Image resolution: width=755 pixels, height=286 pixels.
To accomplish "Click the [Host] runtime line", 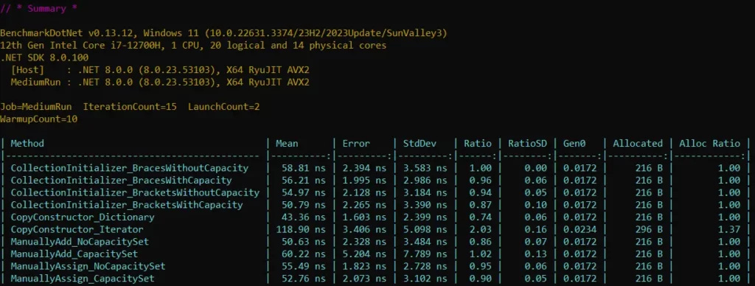I will [160, 70].
